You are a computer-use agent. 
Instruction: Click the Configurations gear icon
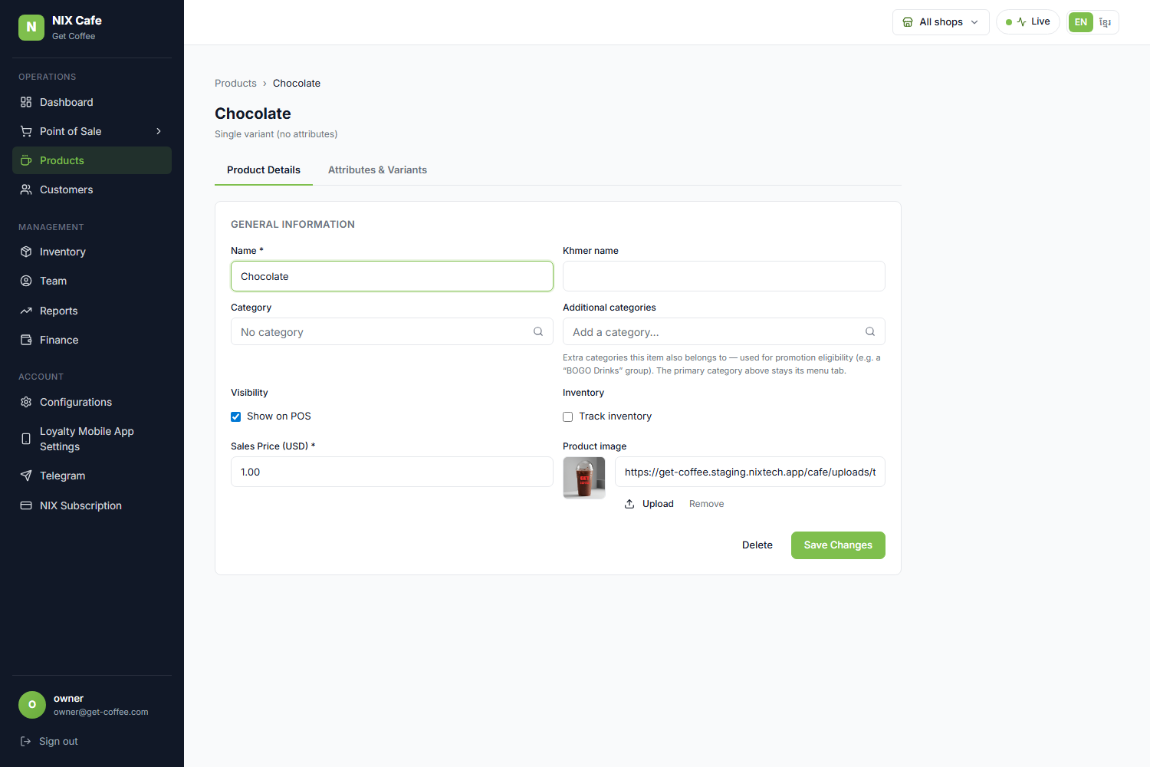click(26, 402)
